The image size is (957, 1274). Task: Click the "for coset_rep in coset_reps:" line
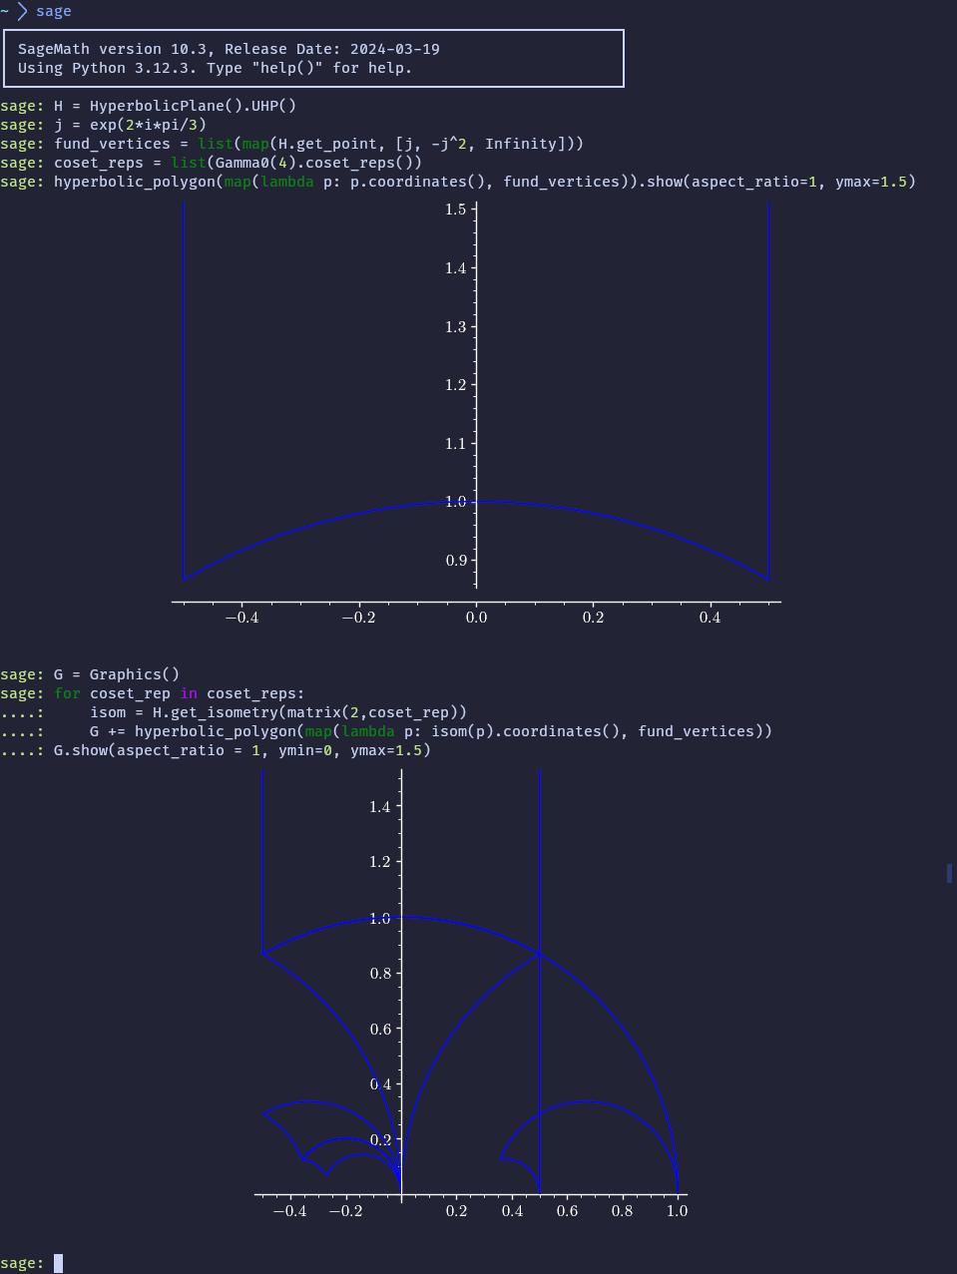click(180, 693)
